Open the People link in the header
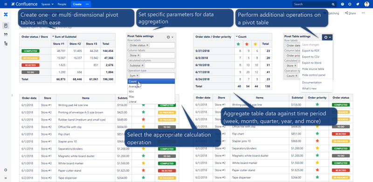373x182 pixels. pos(62,4)
